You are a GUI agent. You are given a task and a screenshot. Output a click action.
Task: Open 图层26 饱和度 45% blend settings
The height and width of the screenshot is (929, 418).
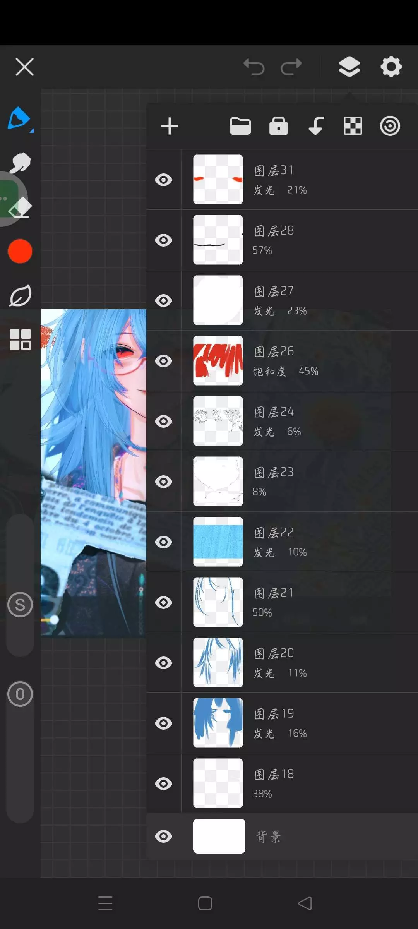(286, 371)
